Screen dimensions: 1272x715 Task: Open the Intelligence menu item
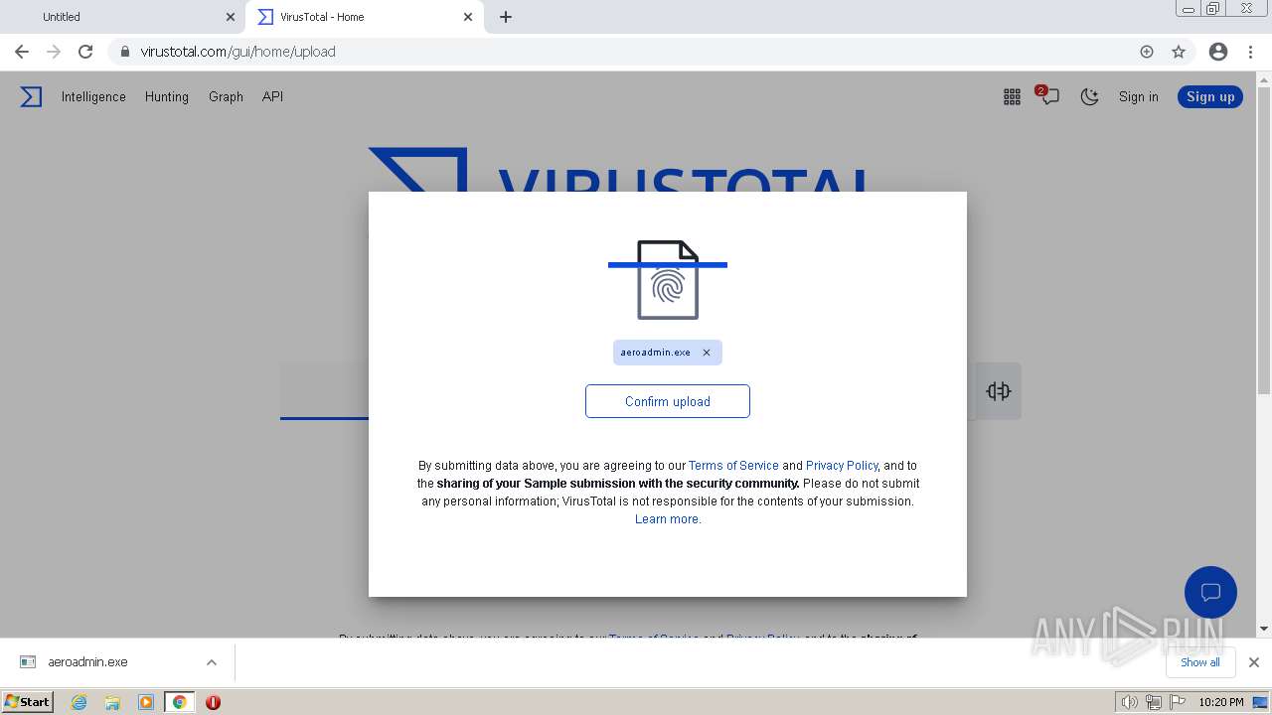point(93,96)
